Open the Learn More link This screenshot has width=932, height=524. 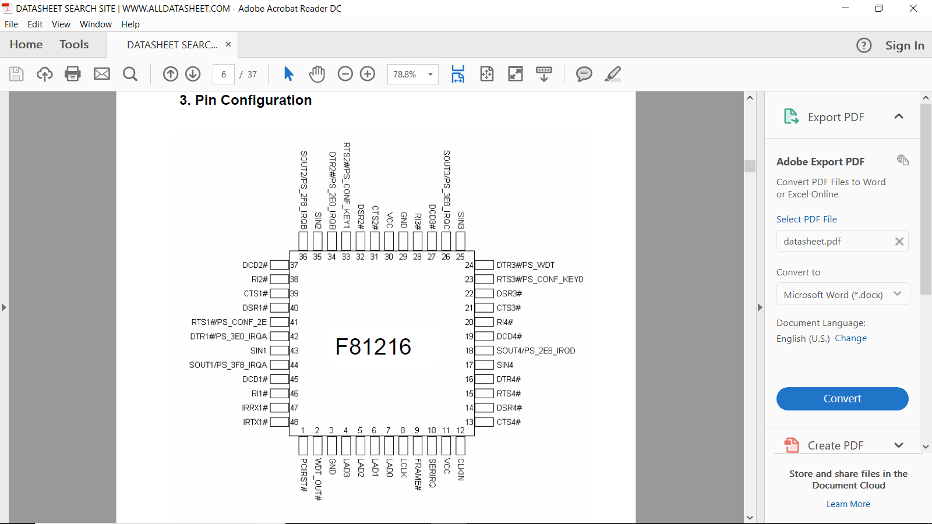coord(848,504)
